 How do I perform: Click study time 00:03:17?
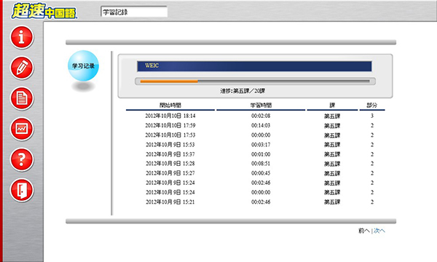click(x=261, y=145)
